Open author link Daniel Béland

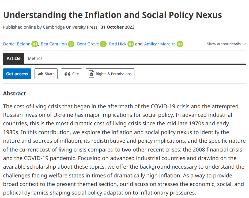[17, 44]
